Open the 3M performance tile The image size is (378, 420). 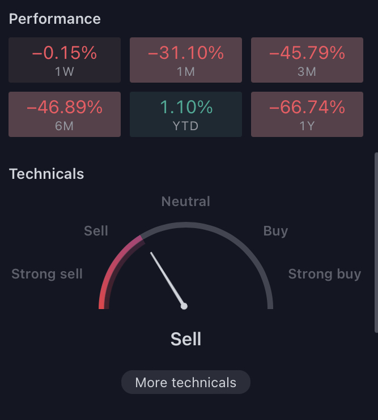(x=307, y=60)
